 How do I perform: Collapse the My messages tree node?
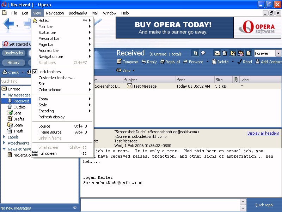coord(4,95)
